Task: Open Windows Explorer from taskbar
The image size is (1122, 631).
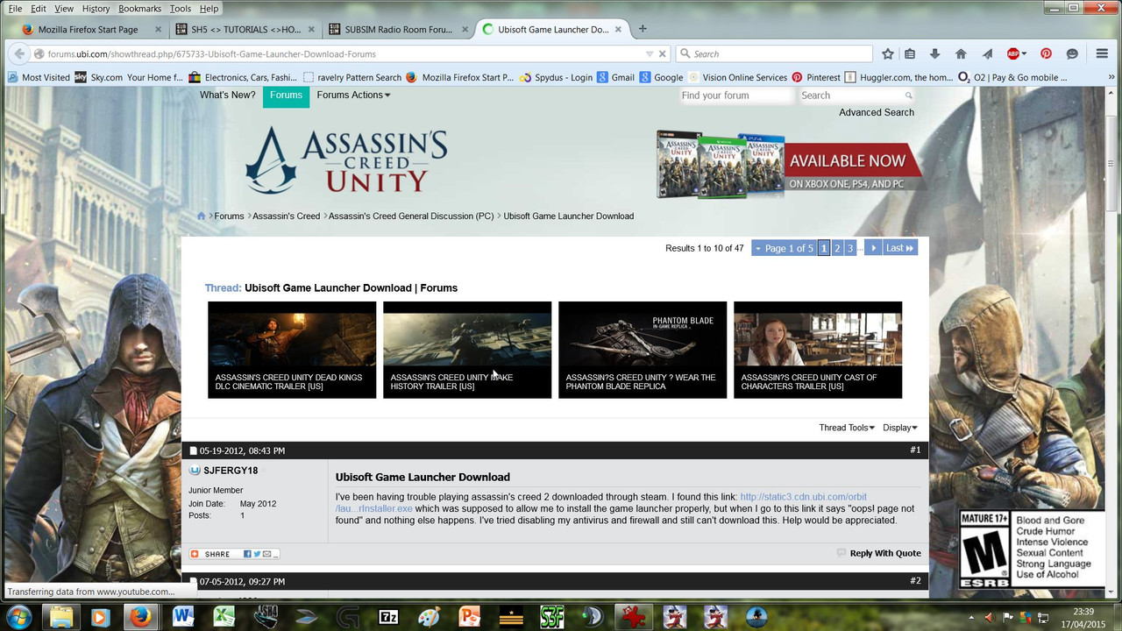Action: pos(61,616)
